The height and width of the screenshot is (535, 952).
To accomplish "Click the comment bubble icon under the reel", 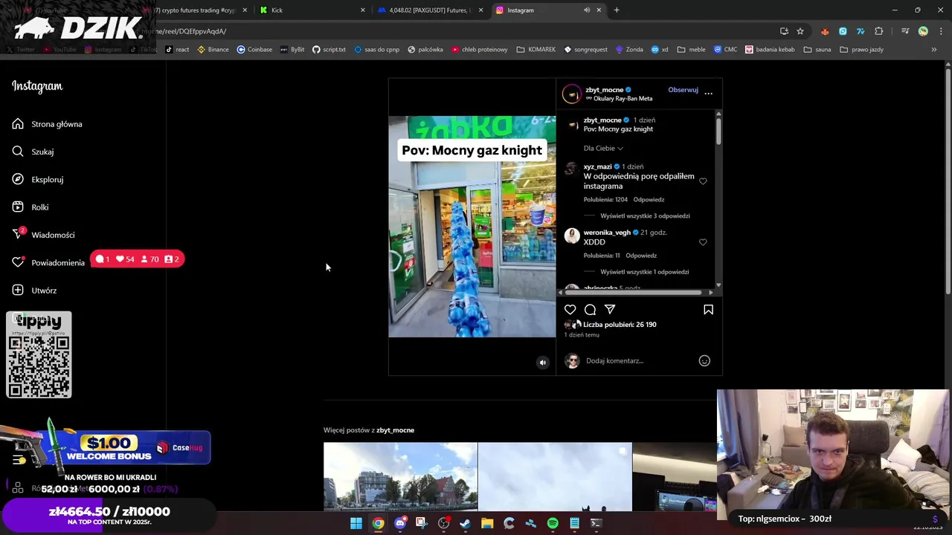I will [590, 309].
